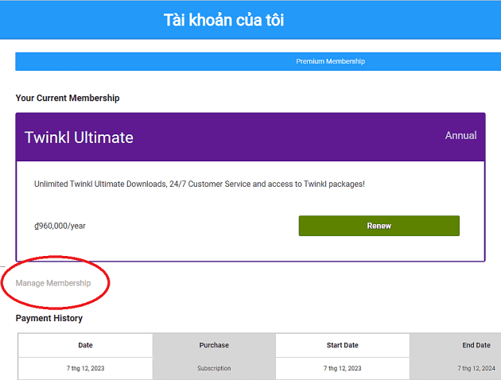This screenshot has width=501, height=380.
Task: Click the Start Date column header
Action: (342, 345)
